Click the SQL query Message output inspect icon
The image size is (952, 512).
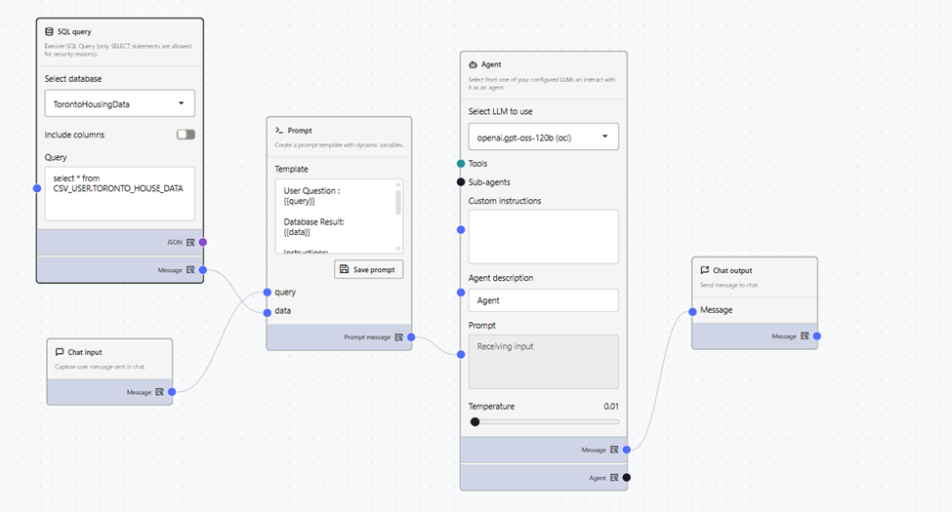click(191, 270)
